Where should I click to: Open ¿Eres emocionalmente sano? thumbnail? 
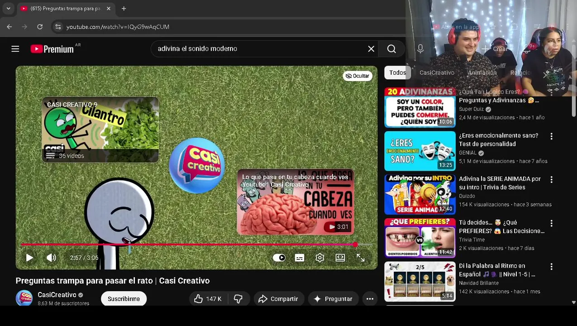pyautogui.click(x=420, y=151)
